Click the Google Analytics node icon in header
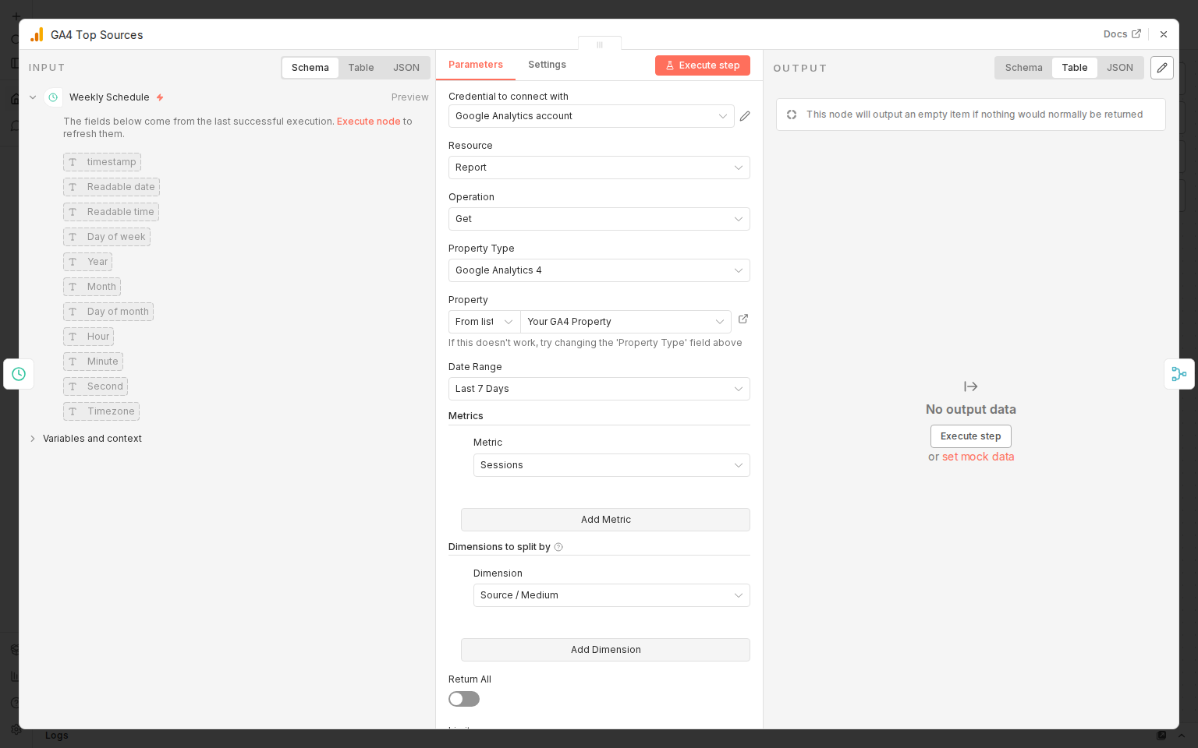Image resolution: width=1198 pixels, height=748 pixels. pos(37,35)
